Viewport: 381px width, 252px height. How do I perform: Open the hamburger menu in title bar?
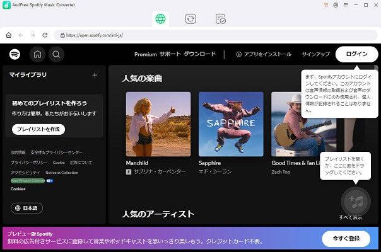tap(346, 5)
